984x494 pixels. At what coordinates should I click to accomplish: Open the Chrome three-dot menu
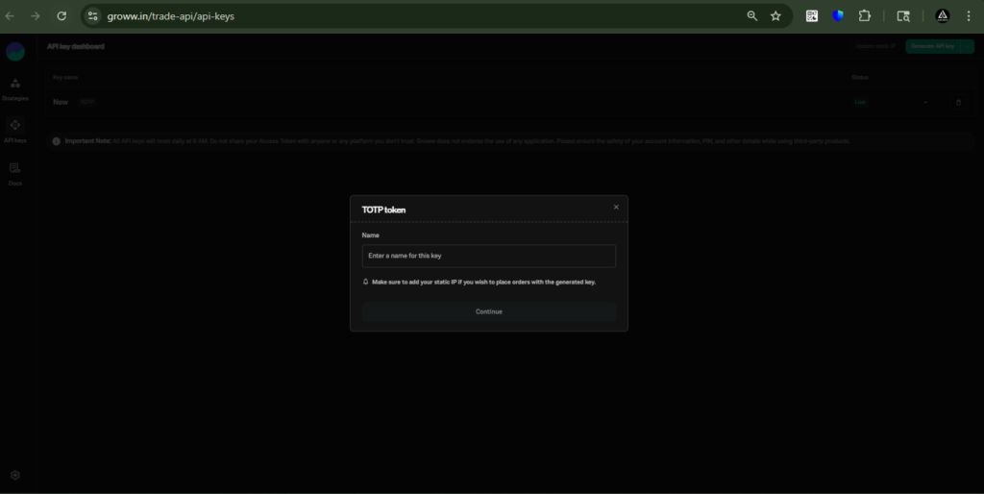coord(971,16)
